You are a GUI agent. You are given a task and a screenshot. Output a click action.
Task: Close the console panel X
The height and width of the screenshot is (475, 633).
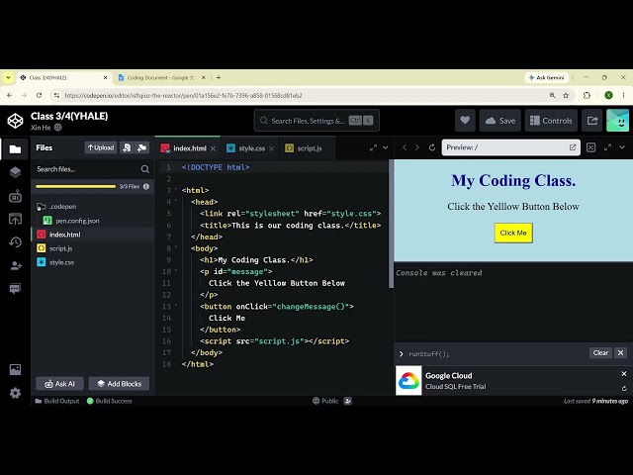pyautogui.click(x=620, y=353)
